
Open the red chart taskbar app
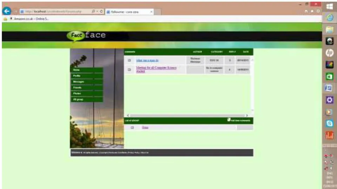pos(330,135)
